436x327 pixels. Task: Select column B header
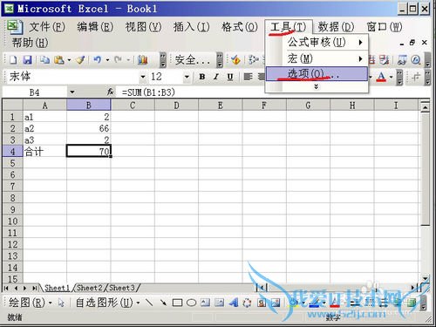[89, 106]
